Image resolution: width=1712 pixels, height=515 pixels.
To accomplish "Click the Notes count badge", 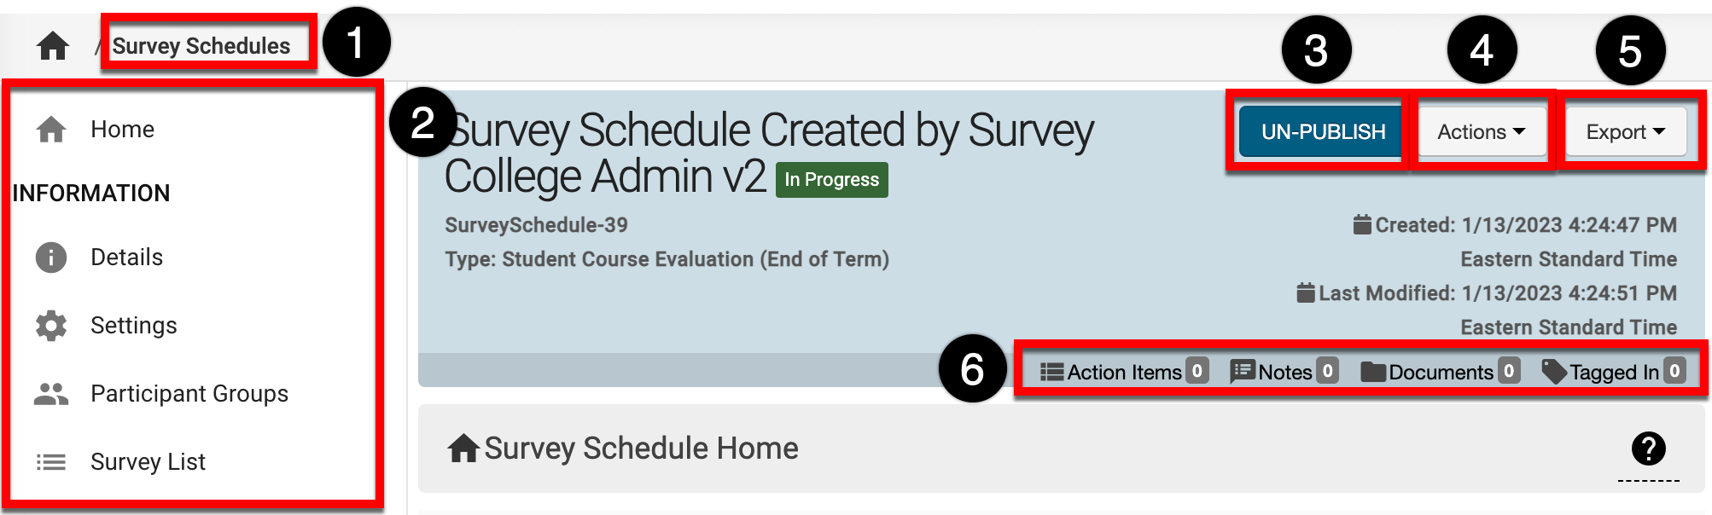I will point(1327,371).
